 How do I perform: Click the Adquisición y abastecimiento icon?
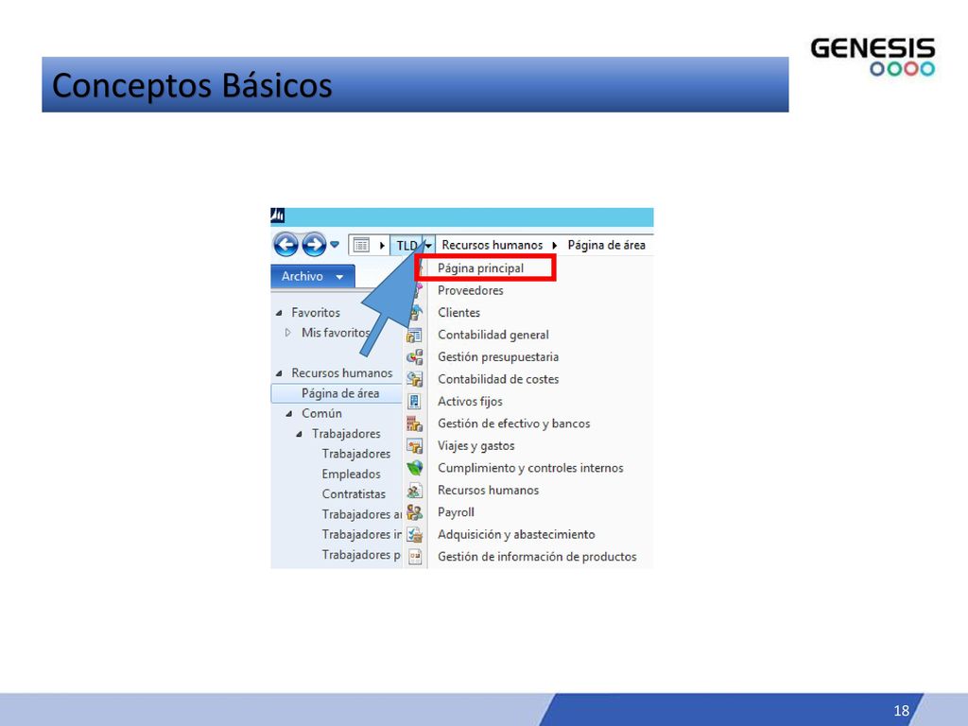[x=414, y=535]
